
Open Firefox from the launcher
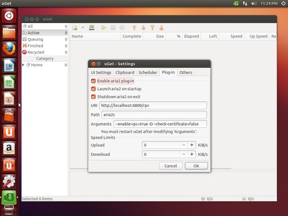pos(9,49)
